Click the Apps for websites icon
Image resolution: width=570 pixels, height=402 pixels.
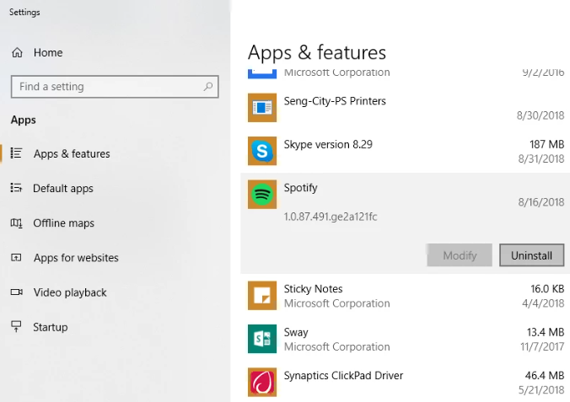16,258
